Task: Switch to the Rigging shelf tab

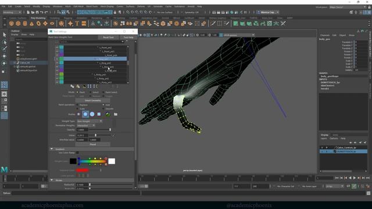Action: point(68,18)
